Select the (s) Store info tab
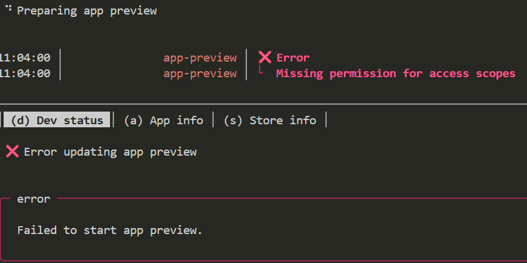The width and height of the screenshot is (527, 263). 270,120
